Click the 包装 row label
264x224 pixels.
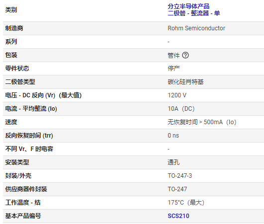click(11, 55)
